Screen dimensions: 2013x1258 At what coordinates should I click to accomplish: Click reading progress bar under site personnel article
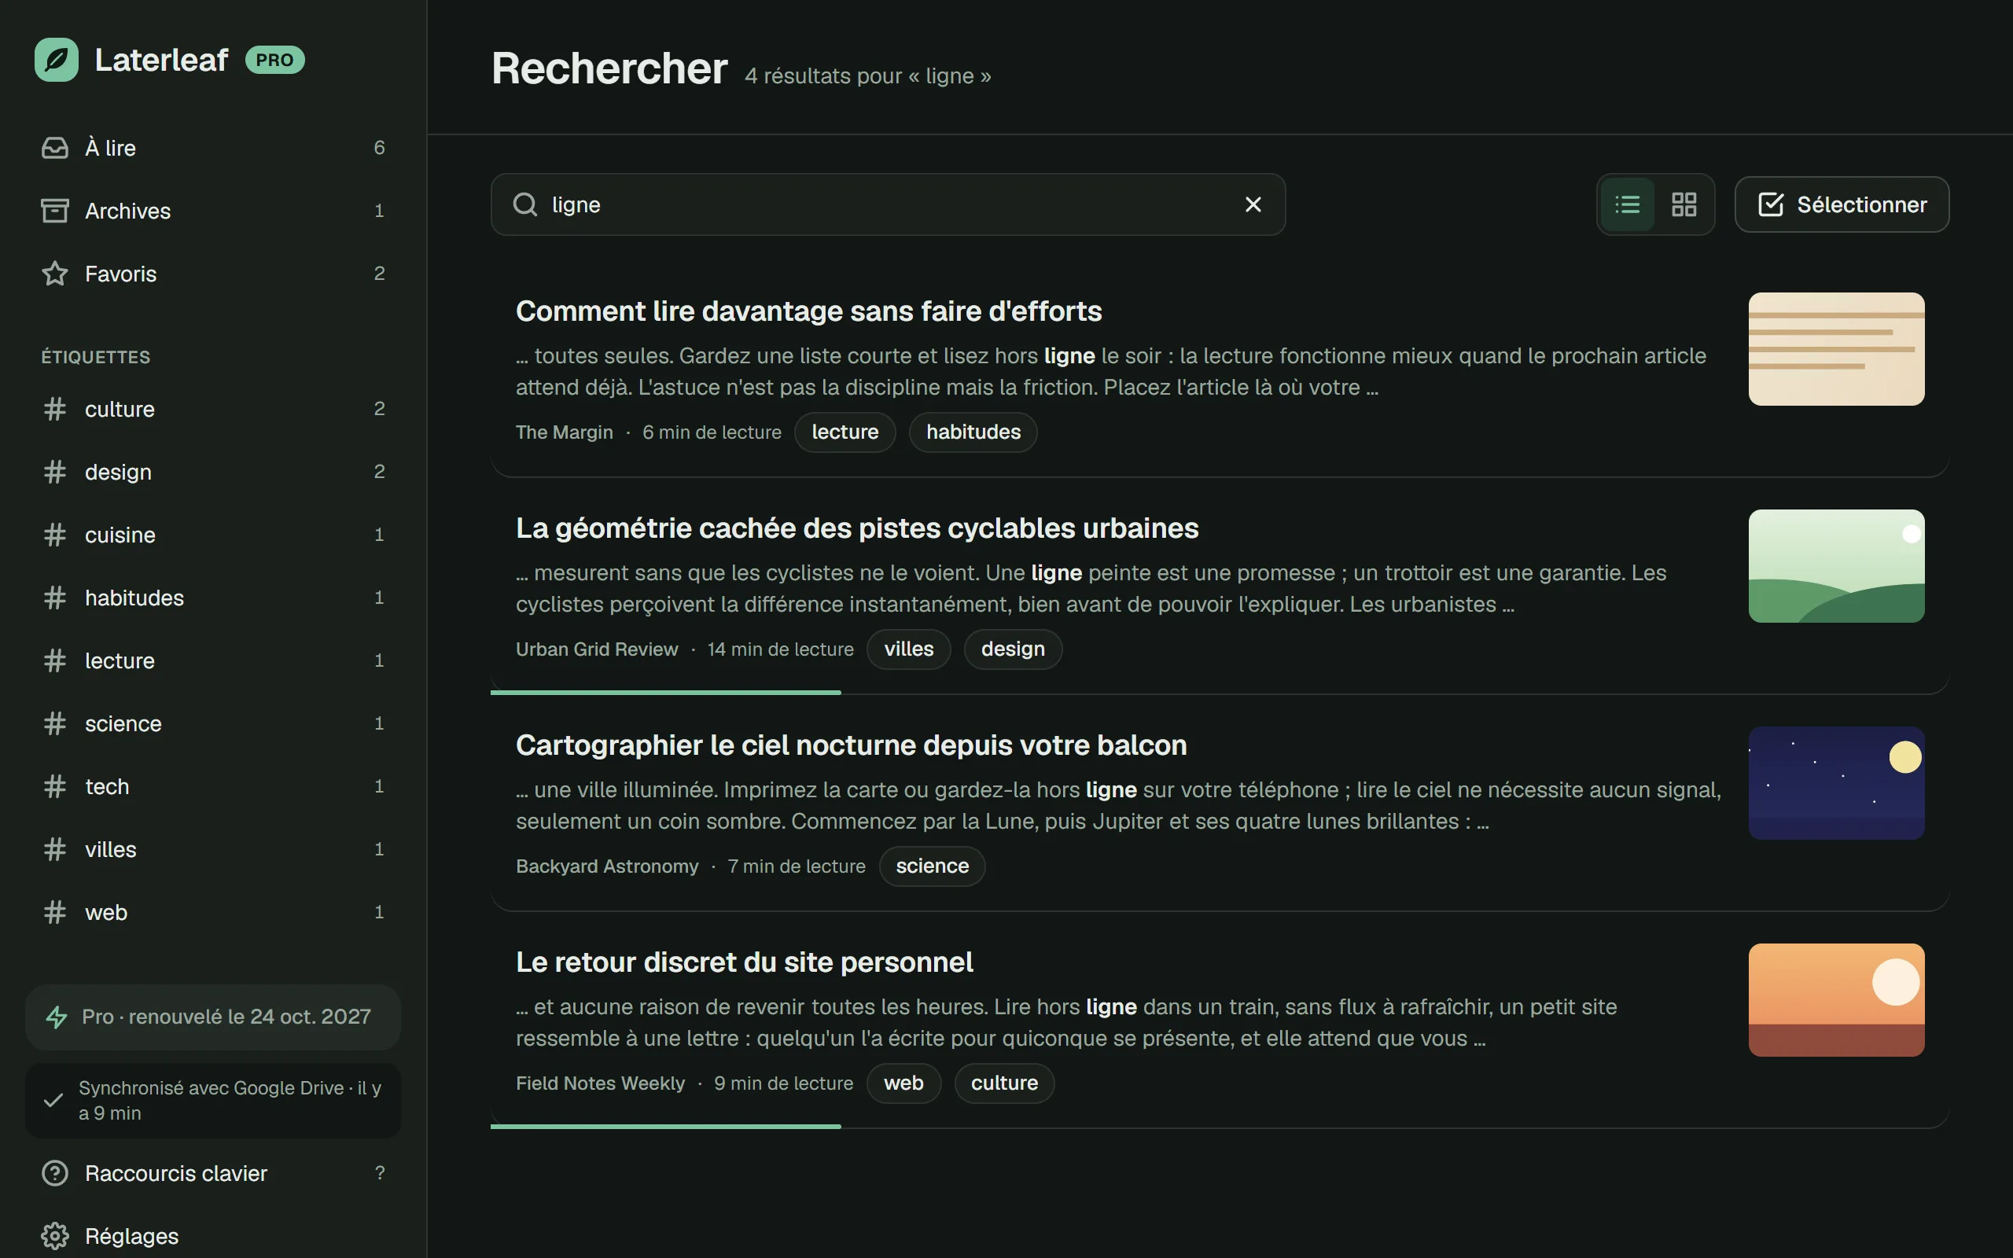(665, 1127)
